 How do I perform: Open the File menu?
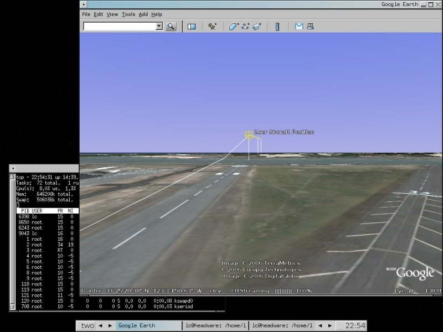point(86,14)
